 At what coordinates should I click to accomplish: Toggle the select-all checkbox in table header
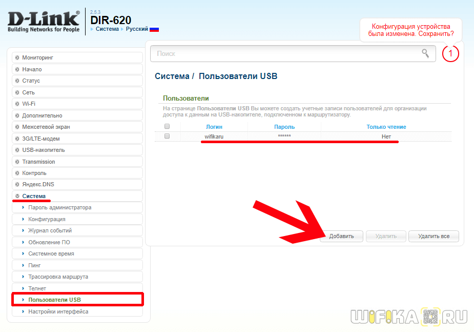pyautogui.click(x=167, y=126)
